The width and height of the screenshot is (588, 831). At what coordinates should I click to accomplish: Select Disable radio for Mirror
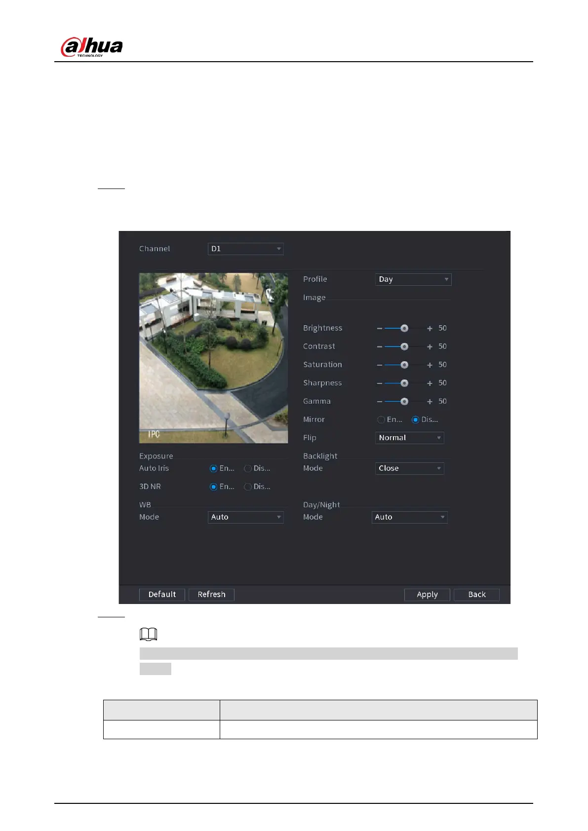coord(415,419)
